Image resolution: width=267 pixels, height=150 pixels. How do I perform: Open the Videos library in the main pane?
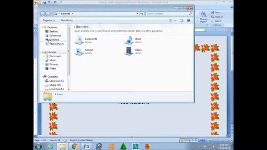point(133,51)
